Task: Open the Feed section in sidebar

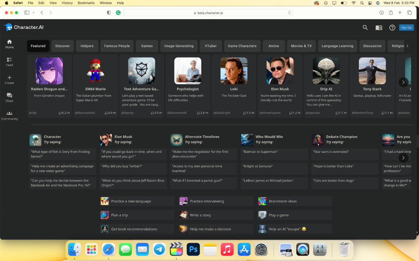Action: click(9, 62)
